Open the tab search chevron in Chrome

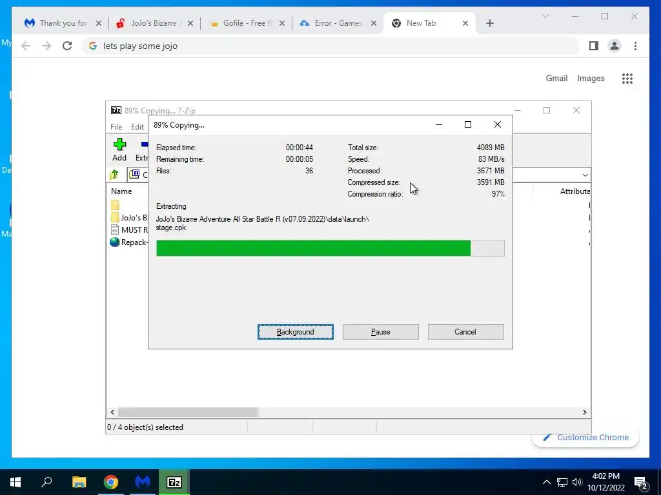click(545, 16)
